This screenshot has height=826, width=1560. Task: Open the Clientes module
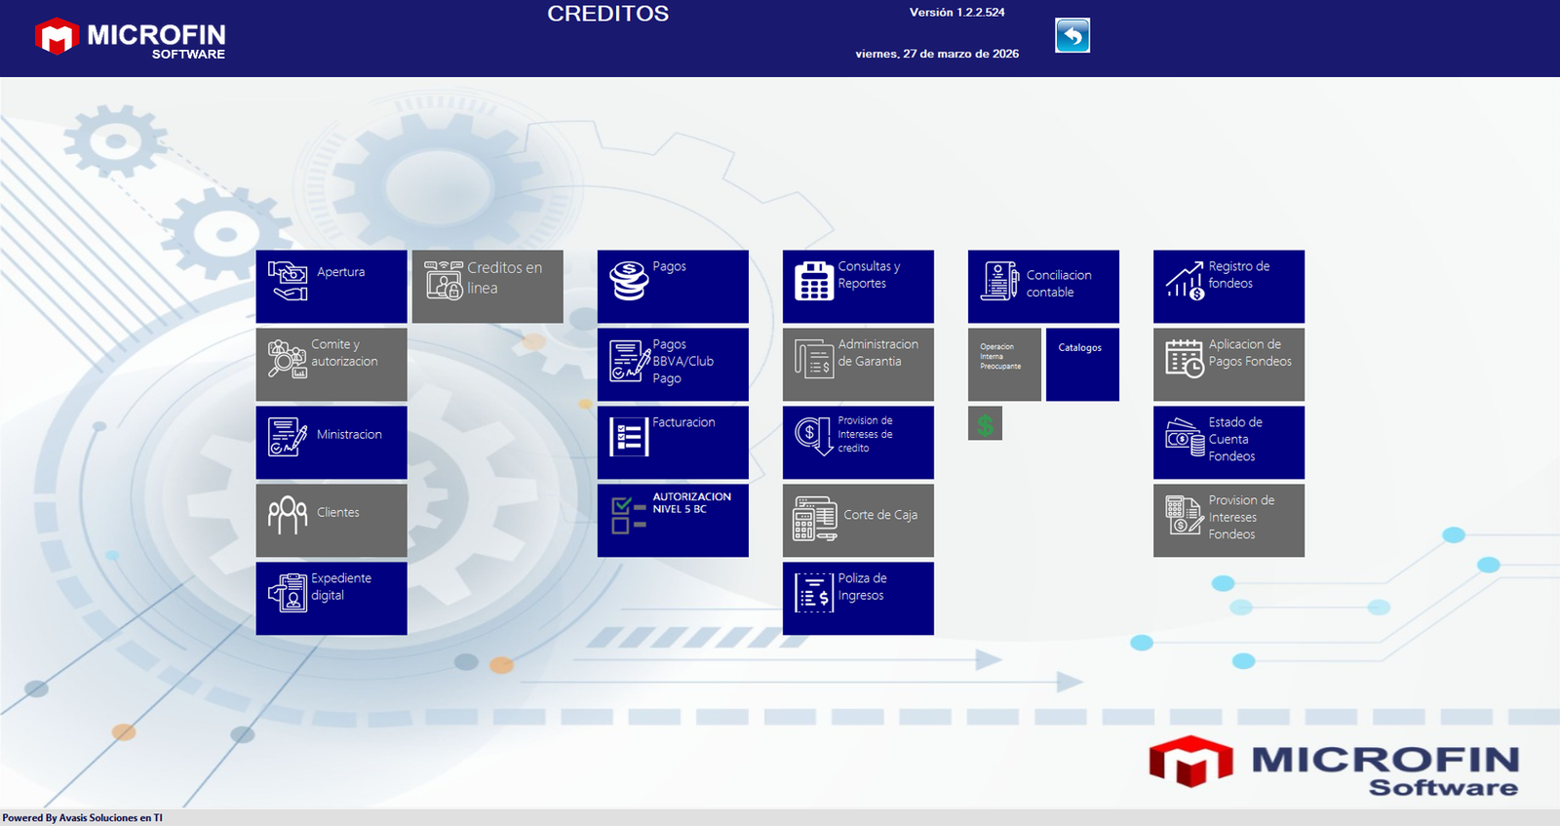(331, 520)
